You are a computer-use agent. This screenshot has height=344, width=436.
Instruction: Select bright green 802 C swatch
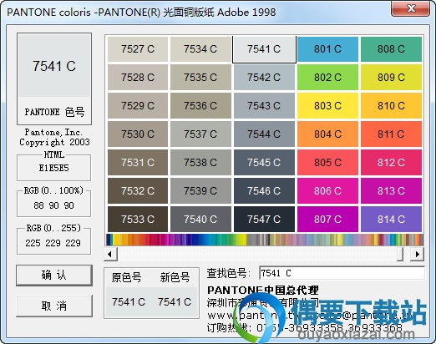(327, 78)
